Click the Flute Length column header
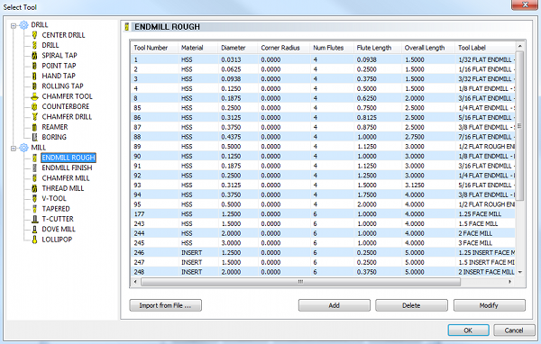Screen dimensions: 541x344 point(378,48)
